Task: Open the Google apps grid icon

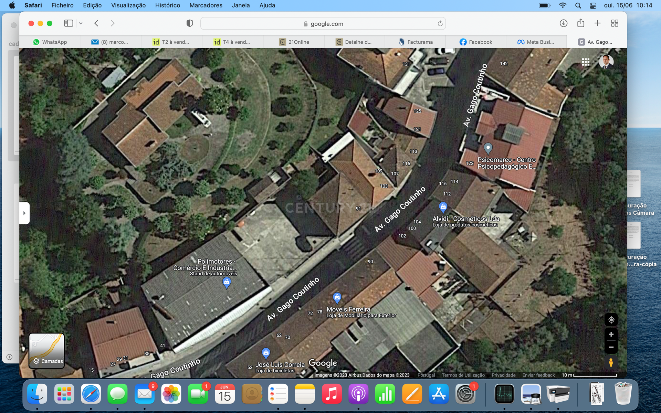Action: click(586, 62)
